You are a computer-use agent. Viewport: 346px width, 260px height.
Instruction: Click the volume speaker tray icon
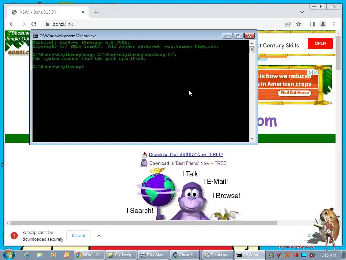312,255
